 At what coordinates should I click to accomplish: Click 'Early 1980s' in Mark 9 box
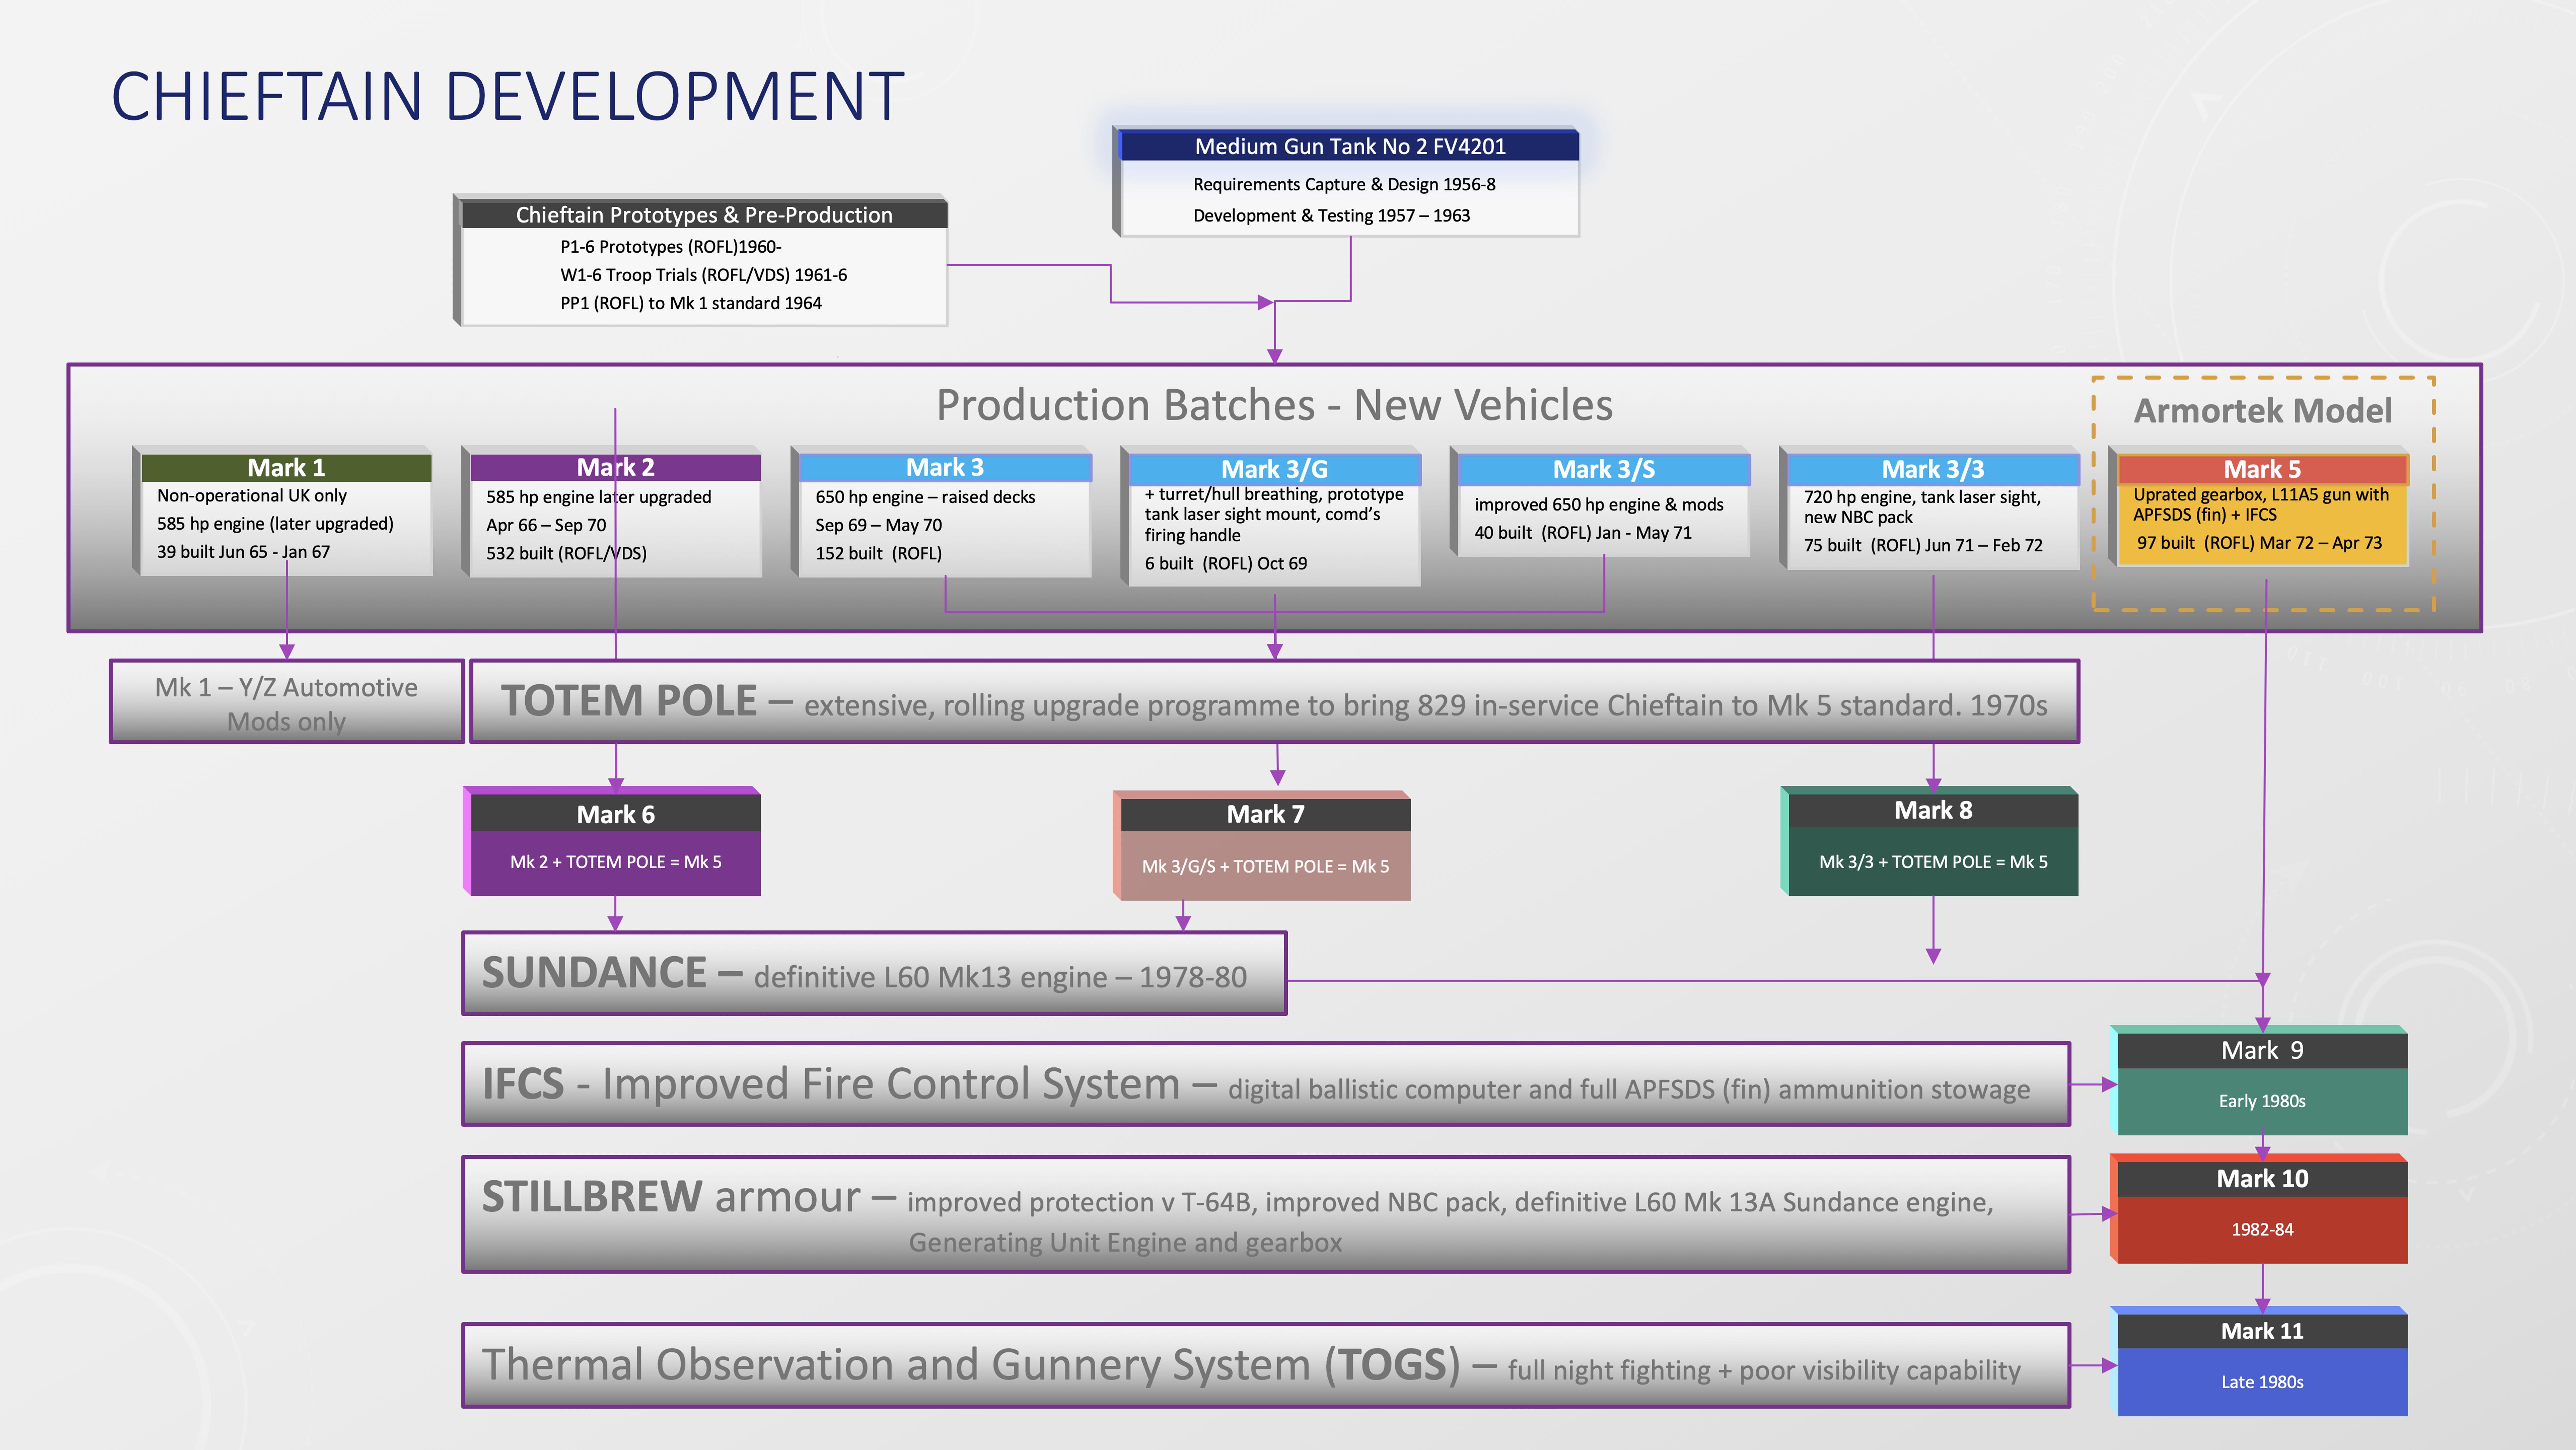pos(2262,1101)
